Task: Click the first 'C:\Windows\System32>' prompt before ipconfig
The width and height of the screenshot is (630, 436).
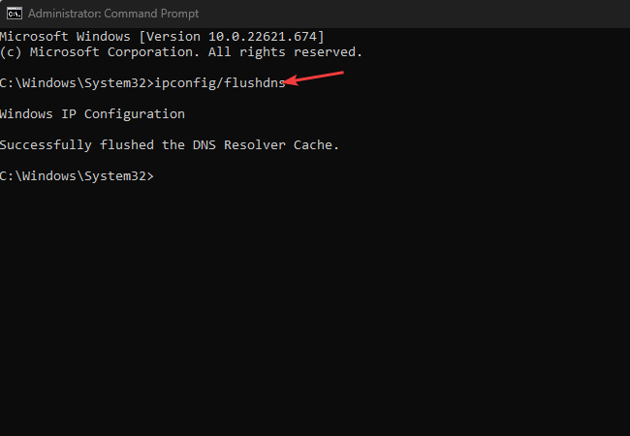Action: click(77, 83)
